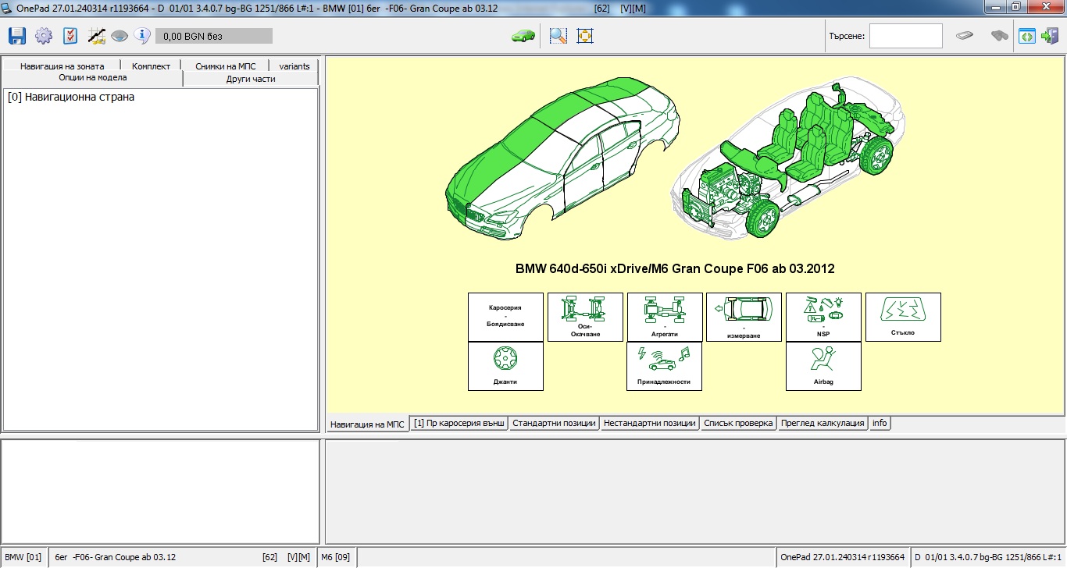1067x568 pixels.
Task: Click the fit-to-window arrows icon
Action: click(585, 36)
